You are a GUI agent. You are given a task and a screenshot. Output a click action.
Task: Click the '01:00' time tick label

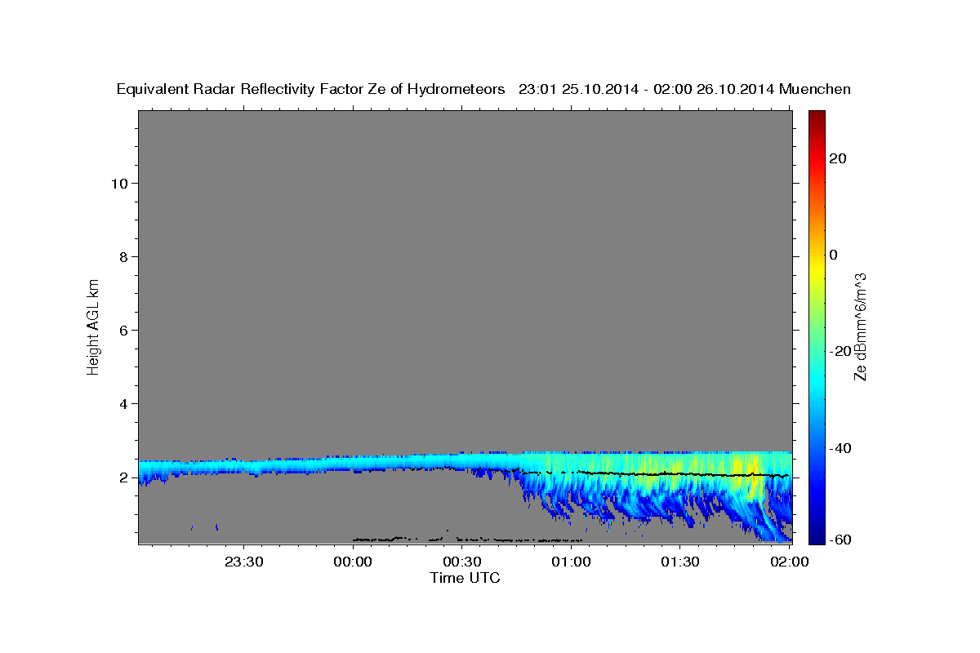coord(571,562)
